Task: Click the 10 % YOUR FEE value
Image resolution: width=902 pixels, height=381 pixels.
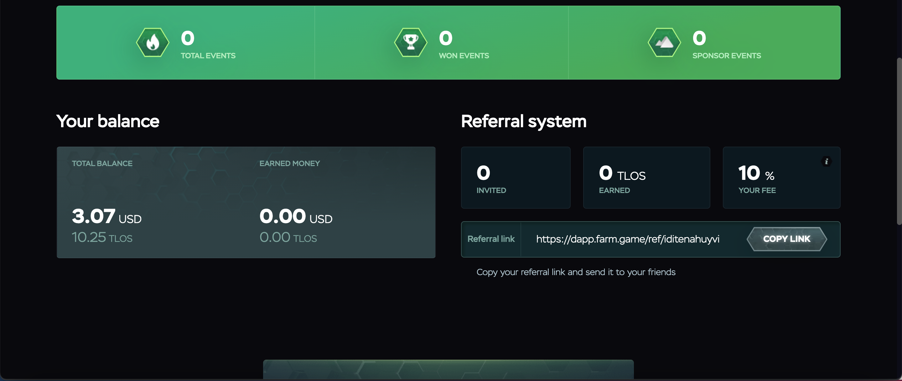Action: click(x=757, y=173)
